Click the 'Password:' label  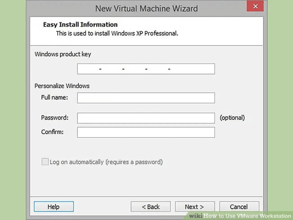pos(55,118)
